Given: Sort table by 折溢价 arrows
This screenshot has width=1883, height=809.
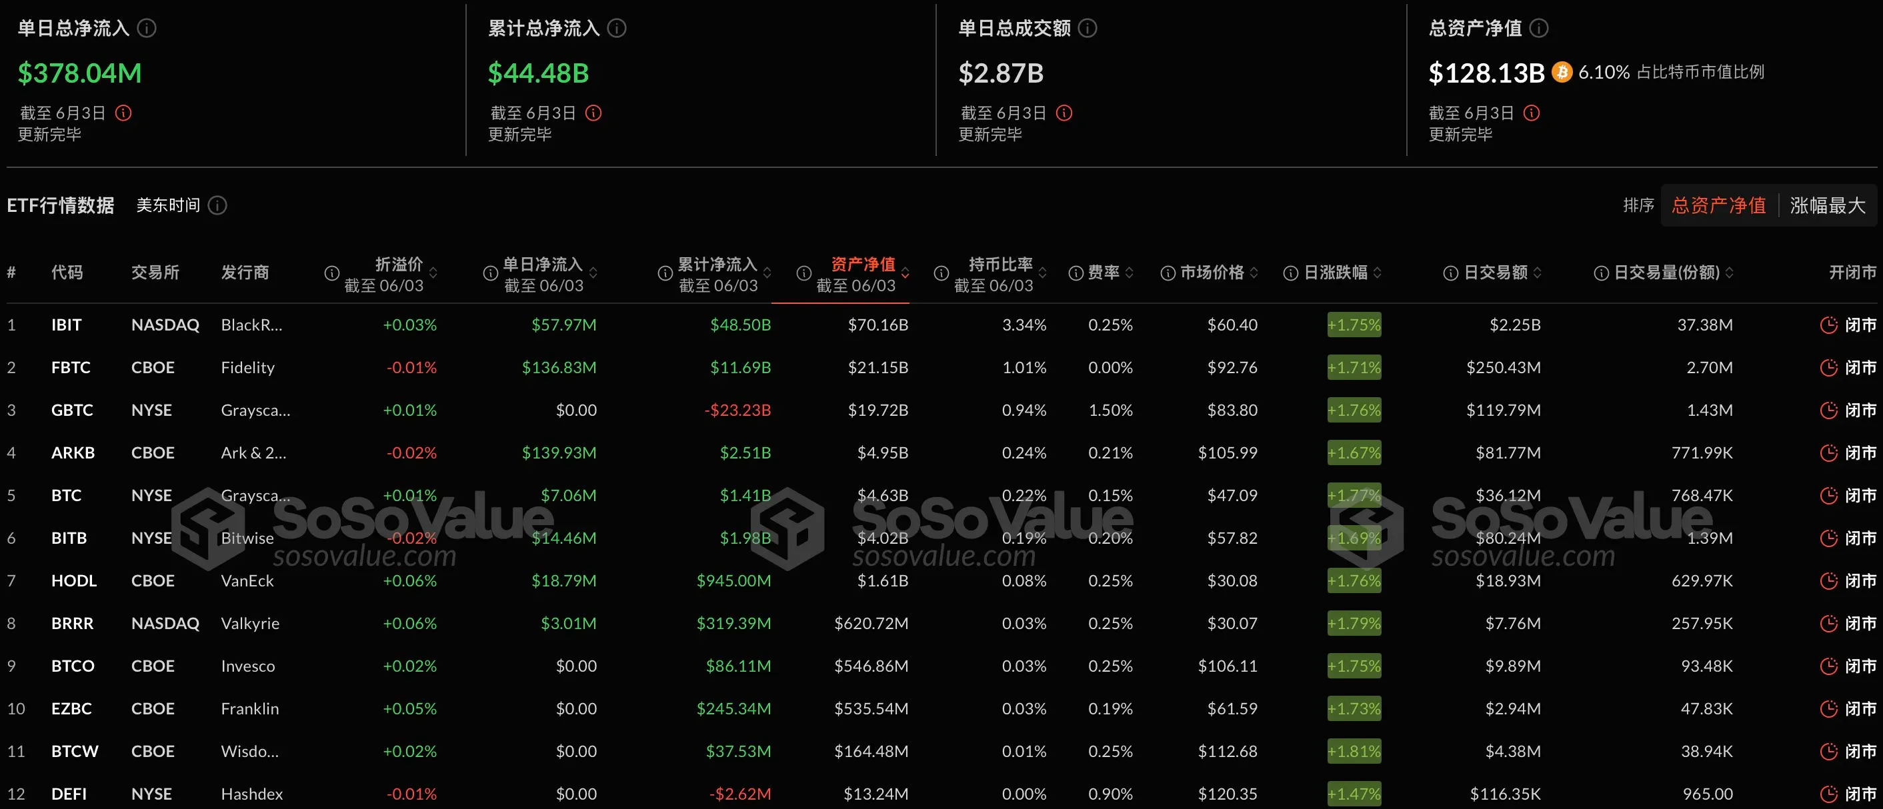Looking at the screenshot, I should (x=433, y=273).
